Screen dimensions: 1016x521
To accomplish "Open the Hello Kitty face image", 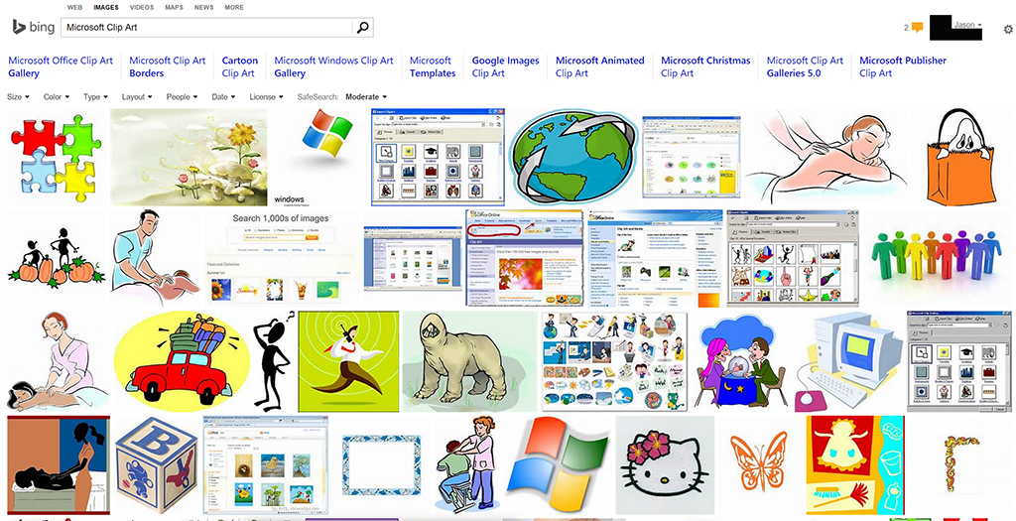I will tap(665, 465).
